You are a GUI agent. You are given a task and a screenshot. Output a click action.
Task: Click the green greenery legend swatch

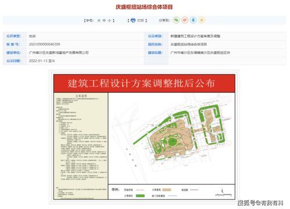point(140,196)
